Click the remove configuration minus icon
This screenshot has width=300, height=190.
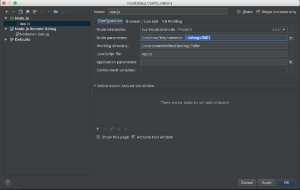click(13, 12)
